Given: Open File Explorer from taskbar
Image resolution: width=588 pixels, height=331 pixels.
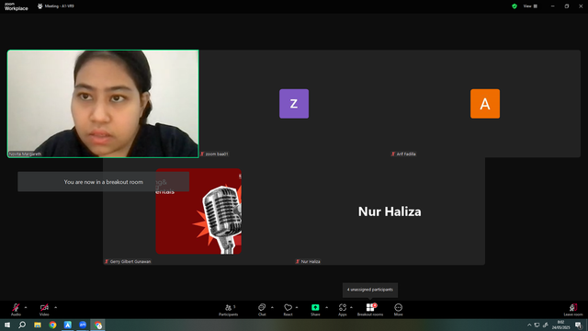Looking at the screenshot, I should click(38, 325).
